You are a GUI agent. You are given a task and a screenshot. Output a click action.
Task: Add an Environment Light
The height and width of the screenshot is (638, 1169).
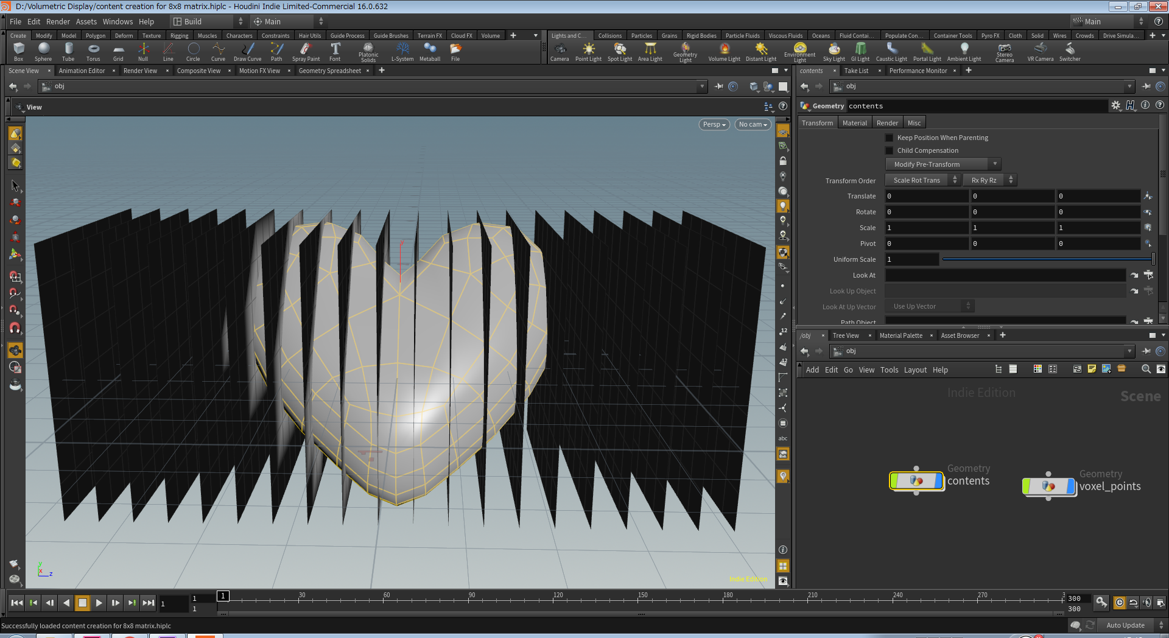[800, 52]
